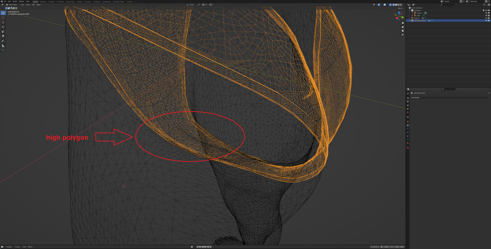The width and height of the screenshot is (491, 249).
Task: Open the Add Modifier dropdown
Action: pyautogui.click(x=450, y=98)
